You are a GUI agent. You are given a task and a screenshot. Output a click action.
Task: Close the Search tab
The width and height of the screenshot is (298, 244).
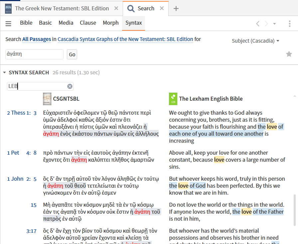click(x=162, y=8)
